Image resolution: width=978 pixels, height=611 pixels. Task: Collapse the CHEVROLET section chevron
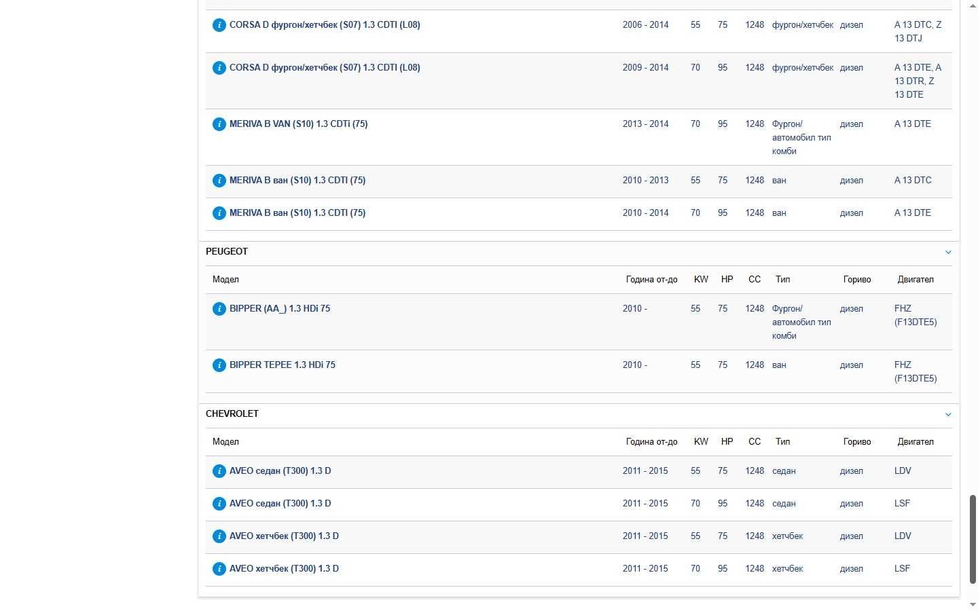coord(948,414)
